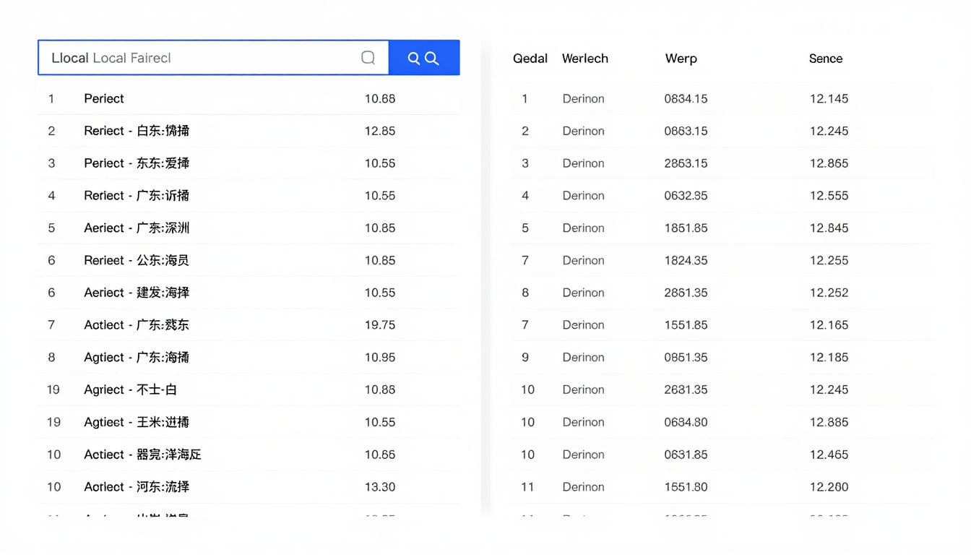Select the Werp value 0634.80
971x555 pixels.
point(686,422)
